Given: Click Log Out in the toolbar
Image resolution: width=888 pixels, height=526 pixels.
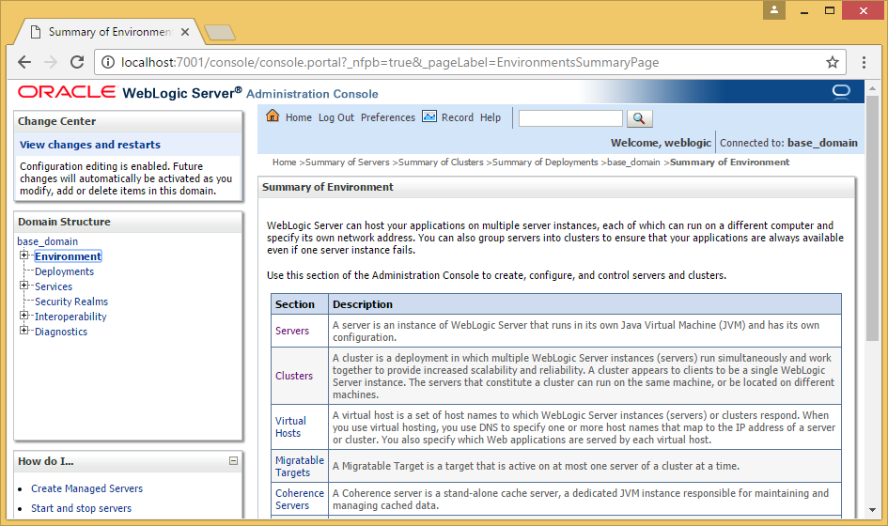Looking at the screenshot, I should [x=335, y=117].
